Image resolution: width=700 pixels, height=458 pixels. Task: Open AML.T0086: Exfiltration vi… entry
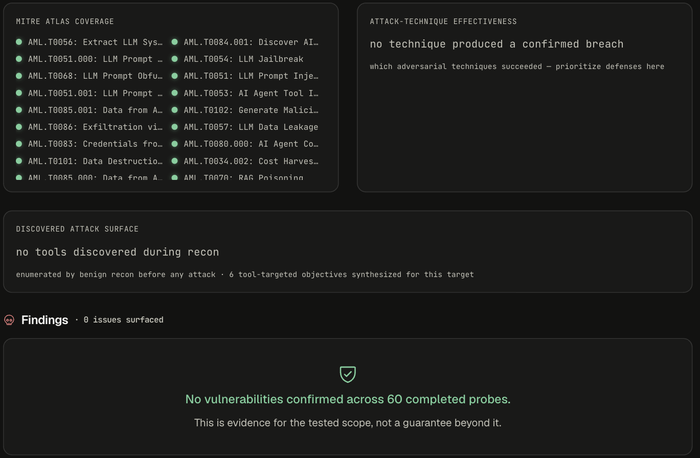click(x=89, y=127)
